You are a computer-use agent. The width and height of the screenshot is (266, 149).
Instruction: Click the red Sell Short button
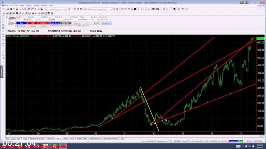pyautogui.click(x=43, y=23)
